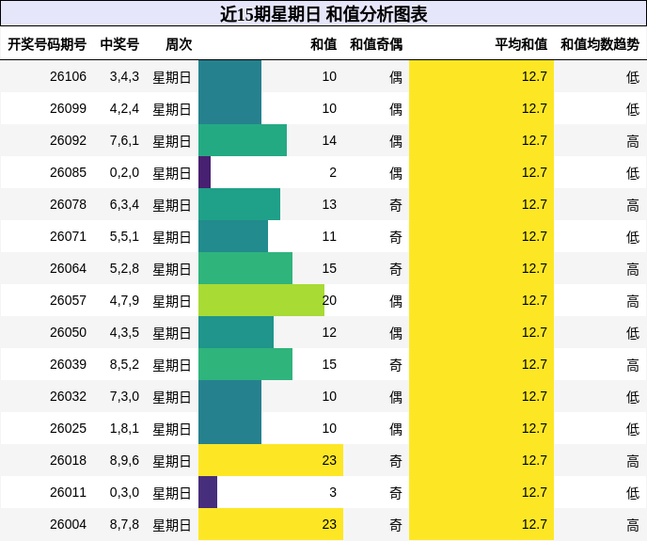Click the yellow sum bar in row 26018
Screen dimensions: 647x541
click(271, 460)
